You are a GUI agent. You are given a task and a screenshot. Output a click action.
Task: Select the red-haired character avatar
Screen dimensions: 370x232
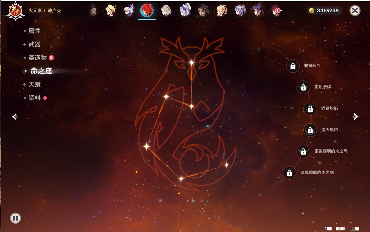[147, 11]
